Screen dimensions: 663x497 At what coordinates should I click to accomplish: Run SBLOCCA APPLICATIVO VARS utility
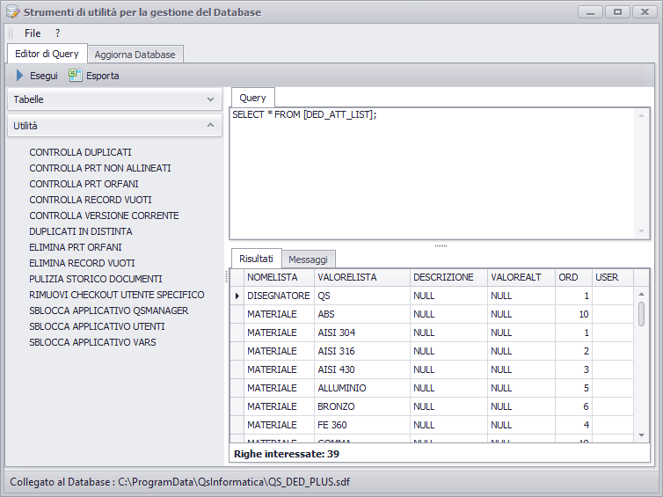click(92, 342)
